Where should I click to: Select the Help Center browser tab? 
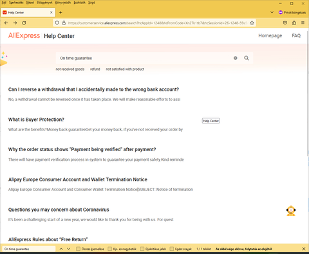(x=28, y=12)
